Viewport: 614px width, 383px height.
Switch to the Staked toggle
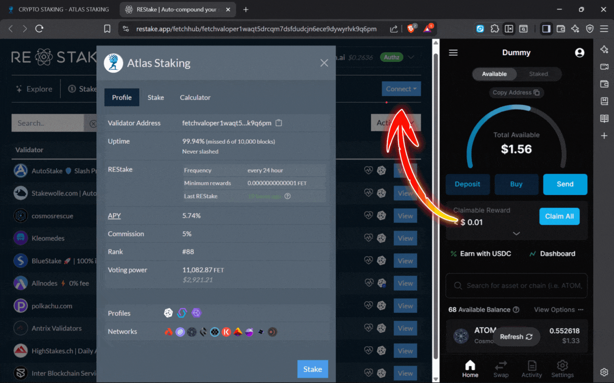(x=538, y=74)
